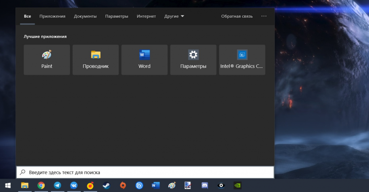Launch Google Chrome from the taskbar
Image resolution: width=369 pixels, height=192 pixels.
tap(41, 186)
